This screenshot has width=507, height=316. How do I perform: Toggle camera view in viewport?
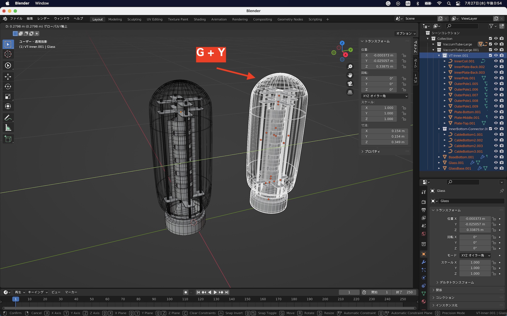click(350, 84)
